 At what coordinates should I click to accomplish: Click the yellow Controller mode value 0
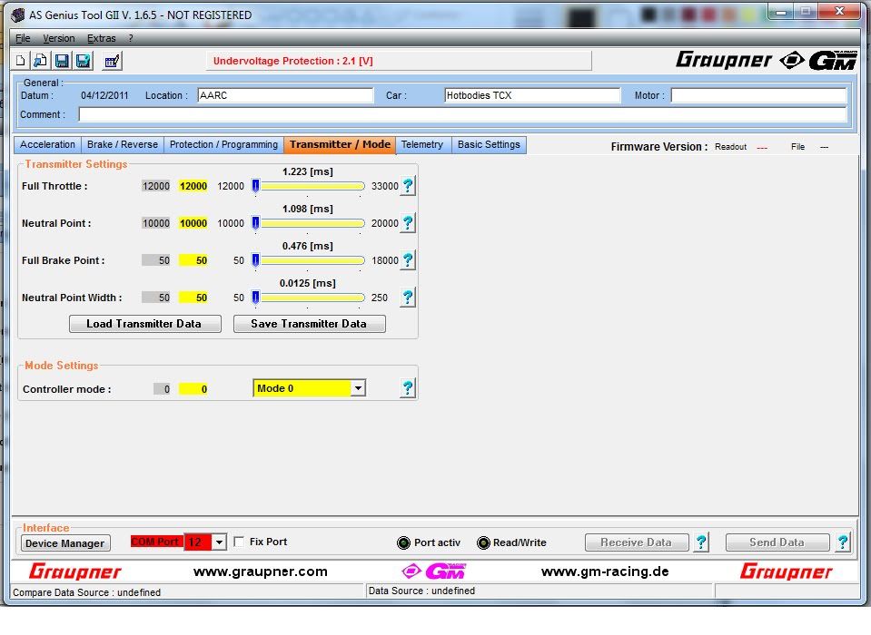(x=193, y=389)
